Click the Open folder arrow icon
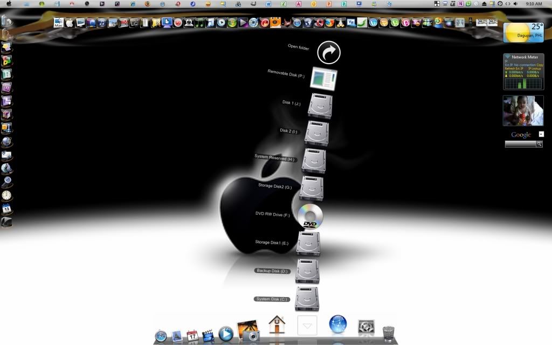This screenshot has width=552, height=345. 329,52
